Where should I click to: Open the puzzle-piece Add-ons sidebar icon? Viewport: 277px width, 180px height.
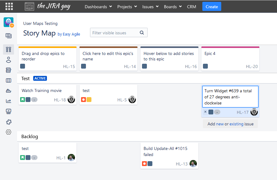[9, 122]
